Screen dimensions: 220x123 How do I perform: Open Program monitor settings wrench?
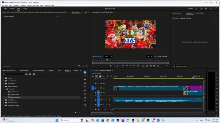pyautogui.click(x=156, y=56)
